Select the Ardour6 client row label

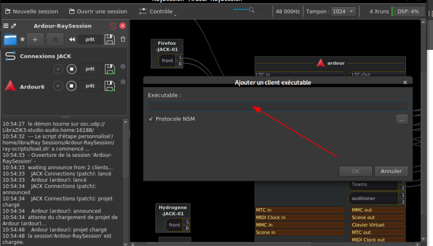pyautogui.click(x=32, y=87)
